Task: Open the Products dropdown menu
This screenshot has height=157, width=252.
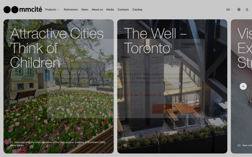Action: pos(52,10)
